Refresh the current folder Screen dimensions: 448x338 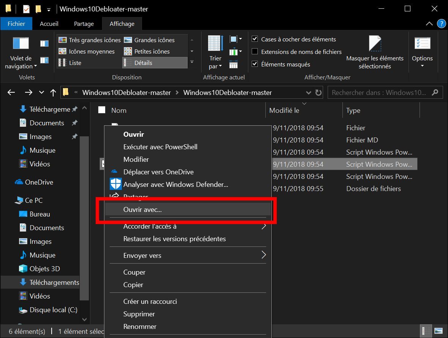click(x=318, y=93)
